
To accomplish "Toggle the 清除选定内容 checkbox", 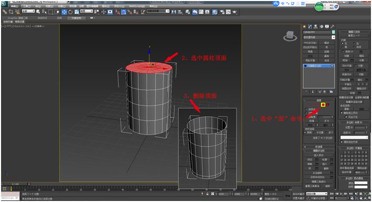I will coord(342,142).
